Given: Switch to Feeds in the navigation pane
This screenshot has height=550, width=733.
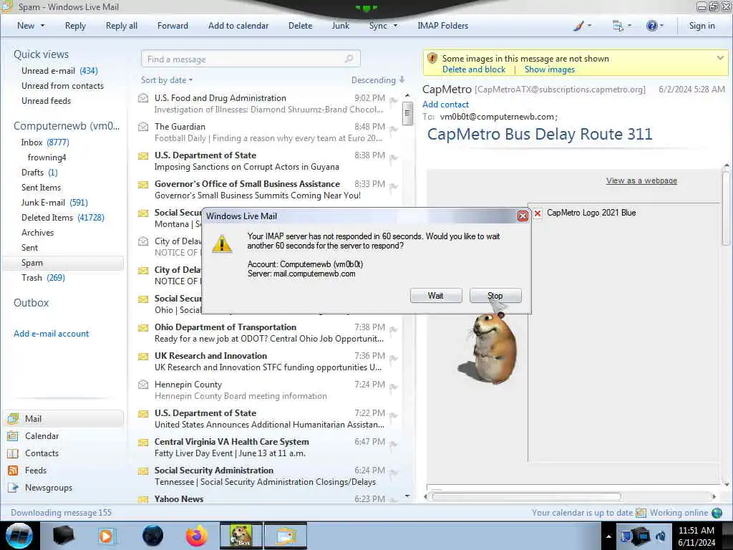Looking at the screenshot, I should [x=36, y=470].
